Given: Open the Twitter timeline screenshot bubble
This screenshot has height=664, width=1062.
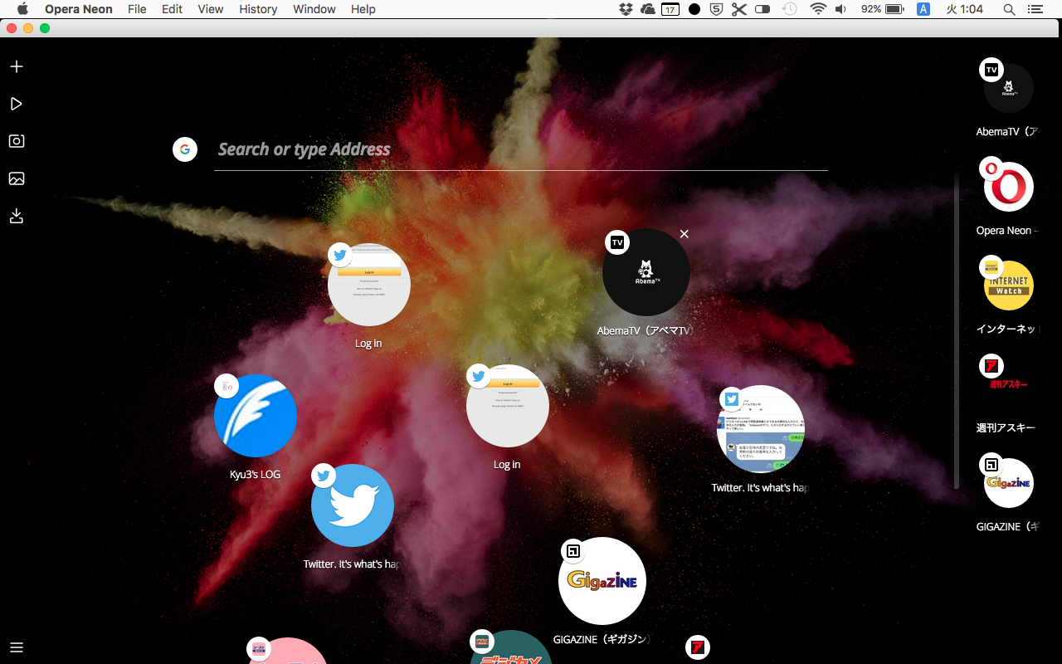Looking at the screenshot, I should tap(761, 429).
